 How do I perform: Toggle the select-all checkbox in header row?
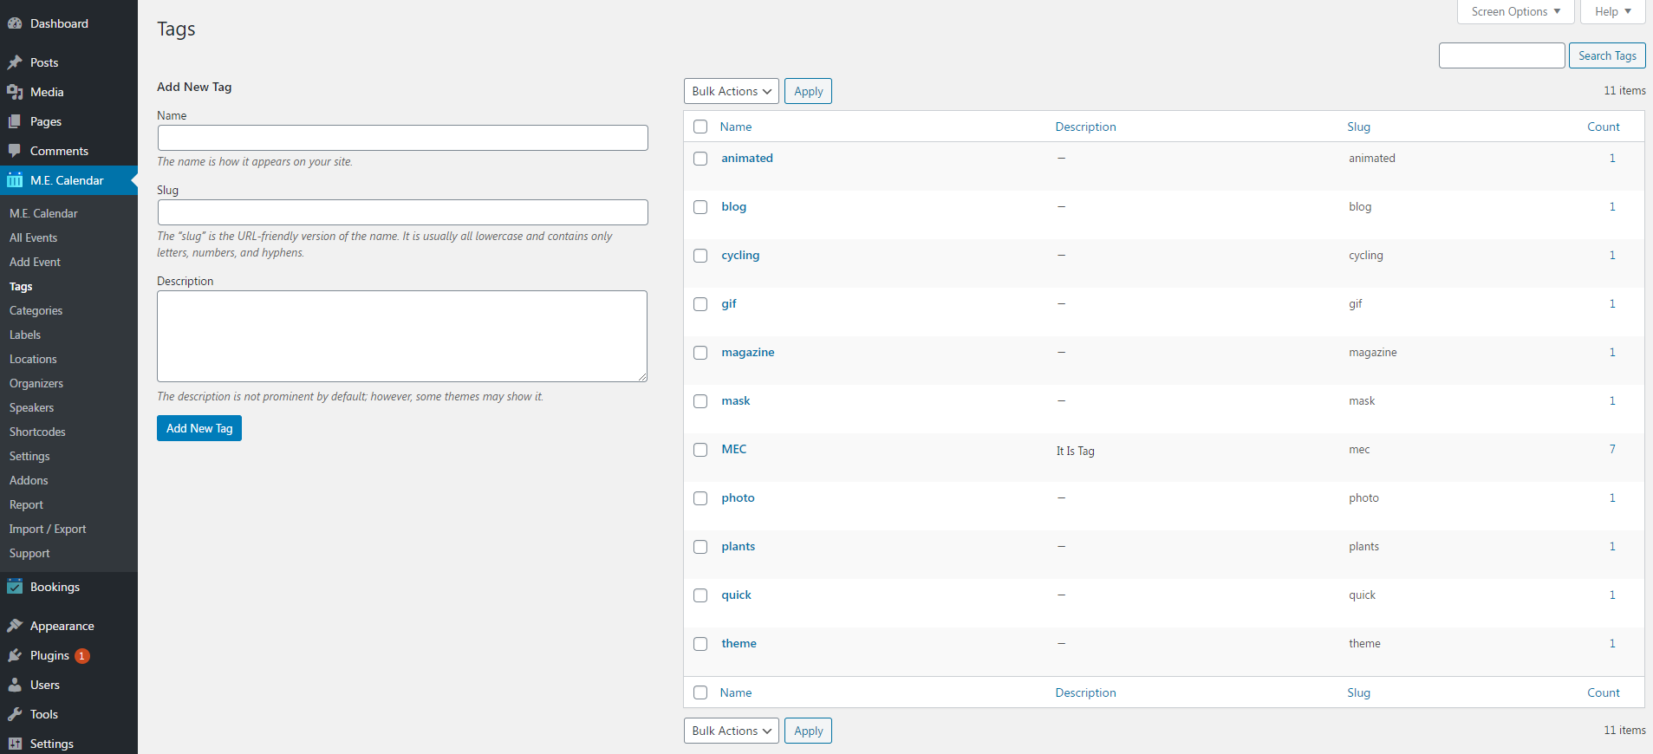[x=700, y=127]
